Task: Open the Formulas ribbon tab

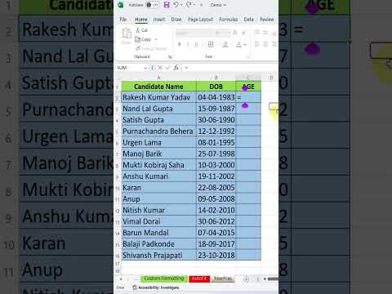Action: [x=229, y=20]
